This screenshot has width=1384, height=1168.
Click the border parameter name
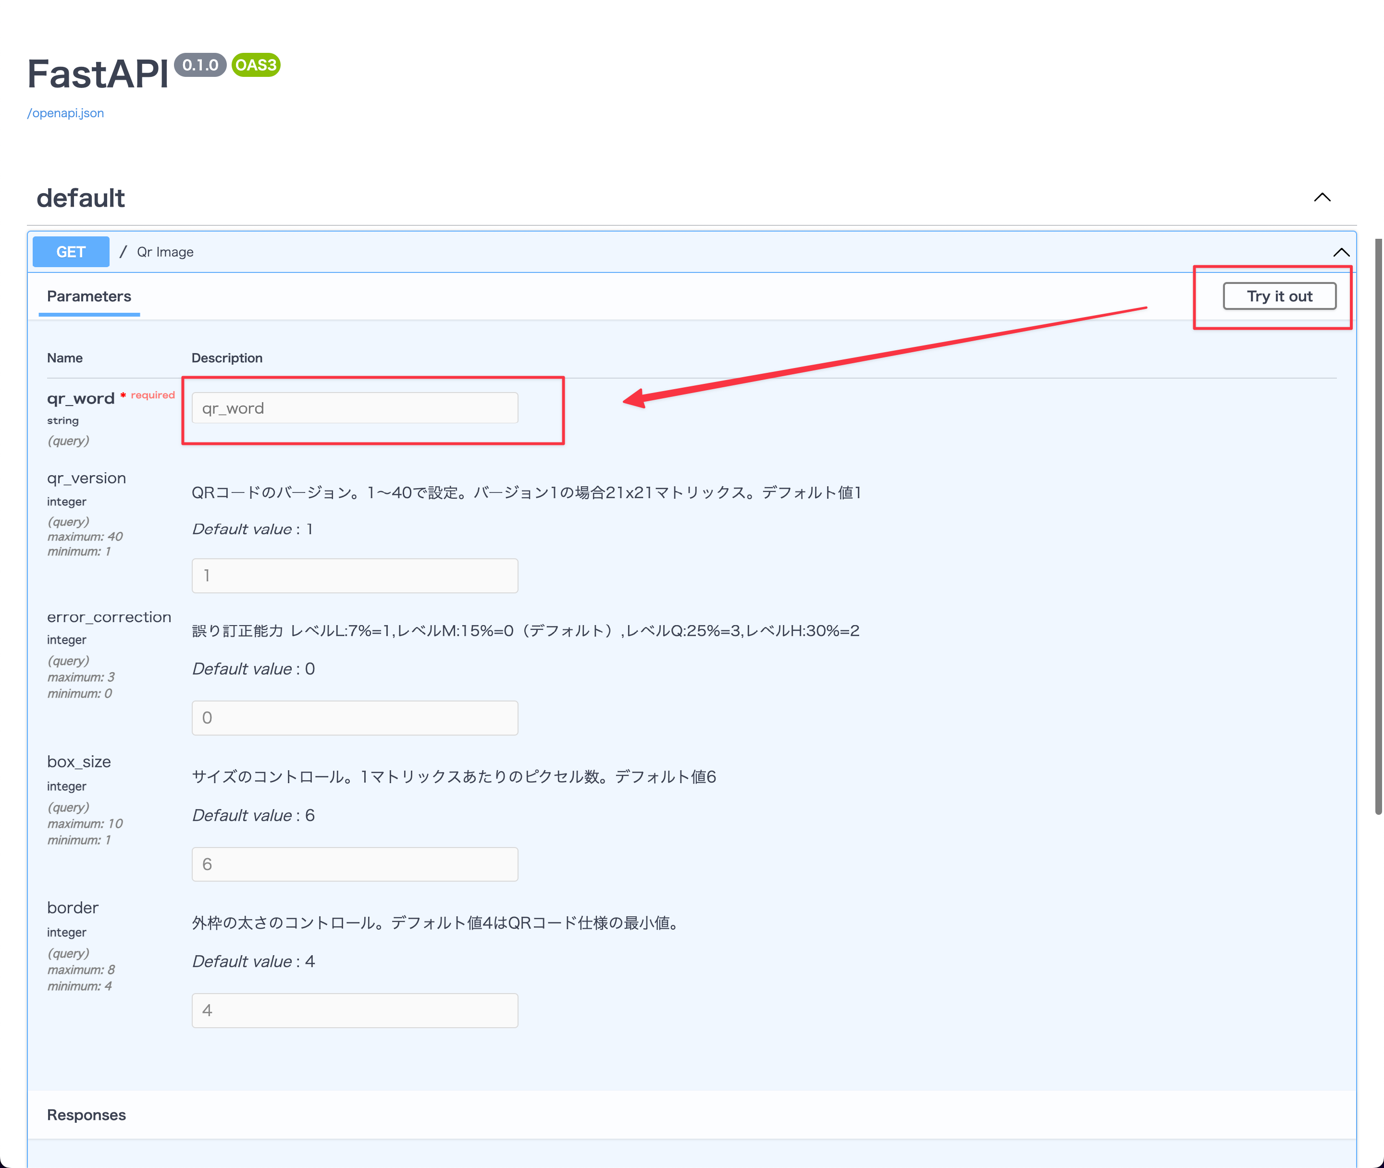pyautogui.click(x=73, y=908)
